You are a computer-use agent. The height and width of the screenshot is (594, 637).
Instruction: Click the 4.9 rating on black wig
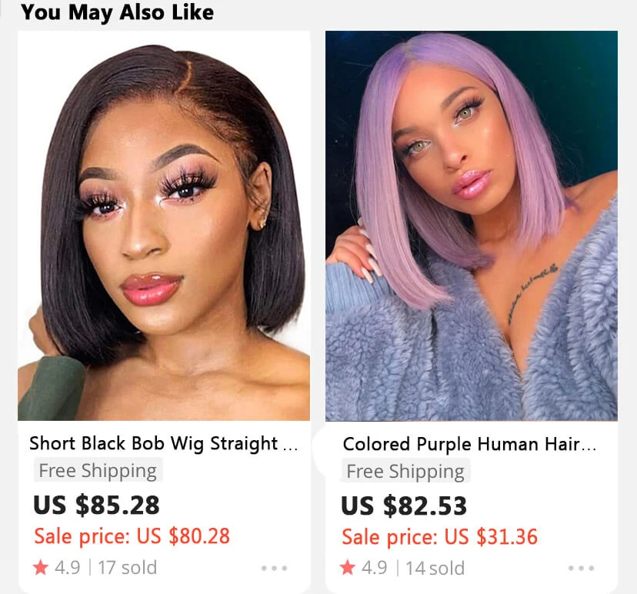tap(68, 568)
